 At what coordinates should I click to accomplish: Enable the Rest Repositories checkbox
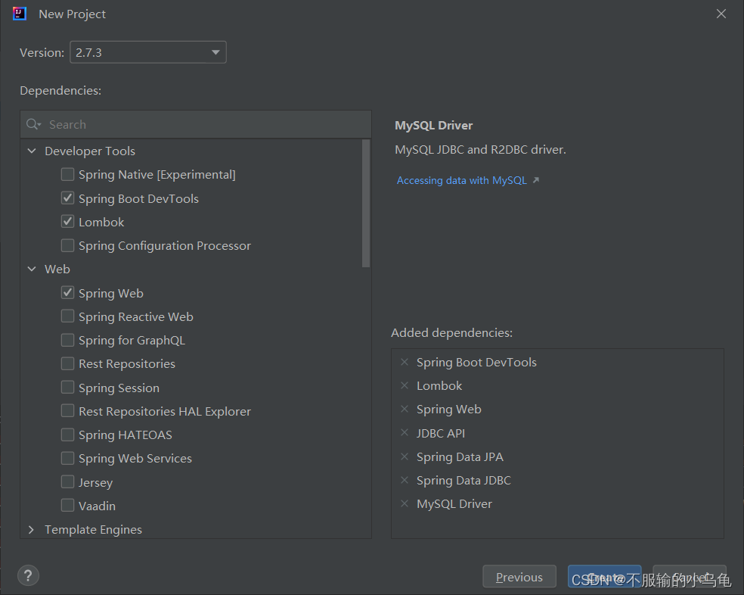pos(67,363)
